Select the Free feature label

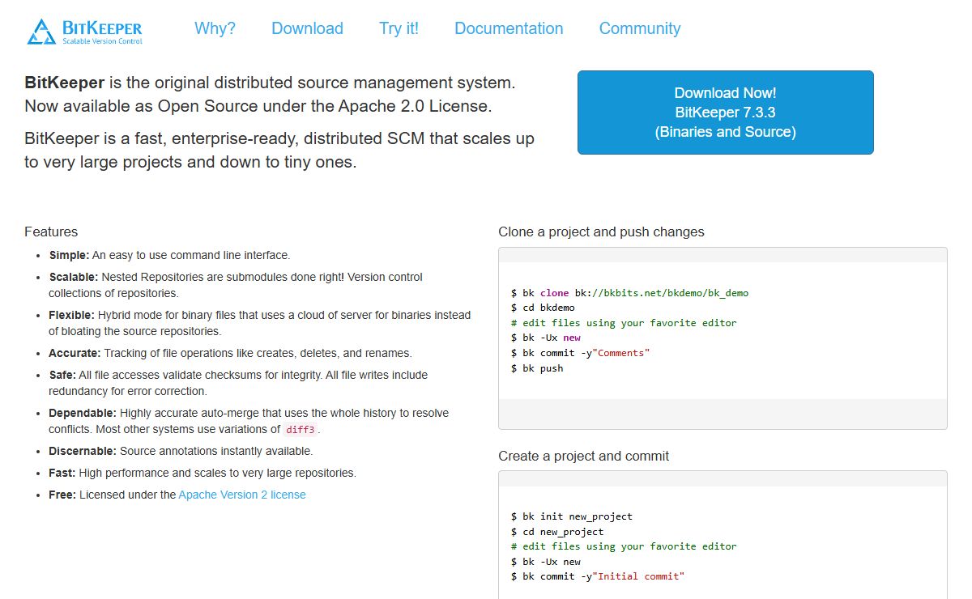tap(62, 495)
